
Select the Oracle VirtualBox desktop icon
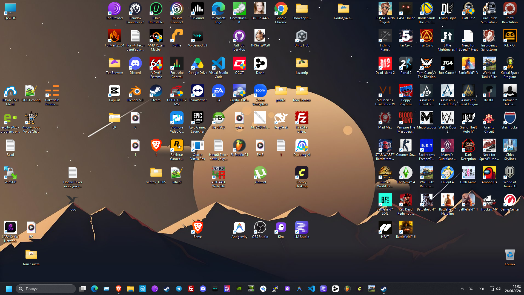click(198, 150)
